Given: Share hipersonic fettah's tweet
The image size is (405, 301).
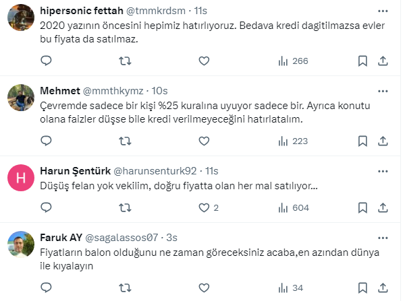Looking at the screenshot, I should click(383, 61).
